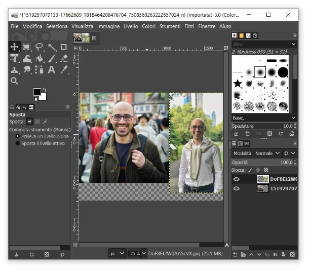Select the Fuzzy Select magic wand tool
Viewport: 309px width, 270px height.
coord(52,47)
